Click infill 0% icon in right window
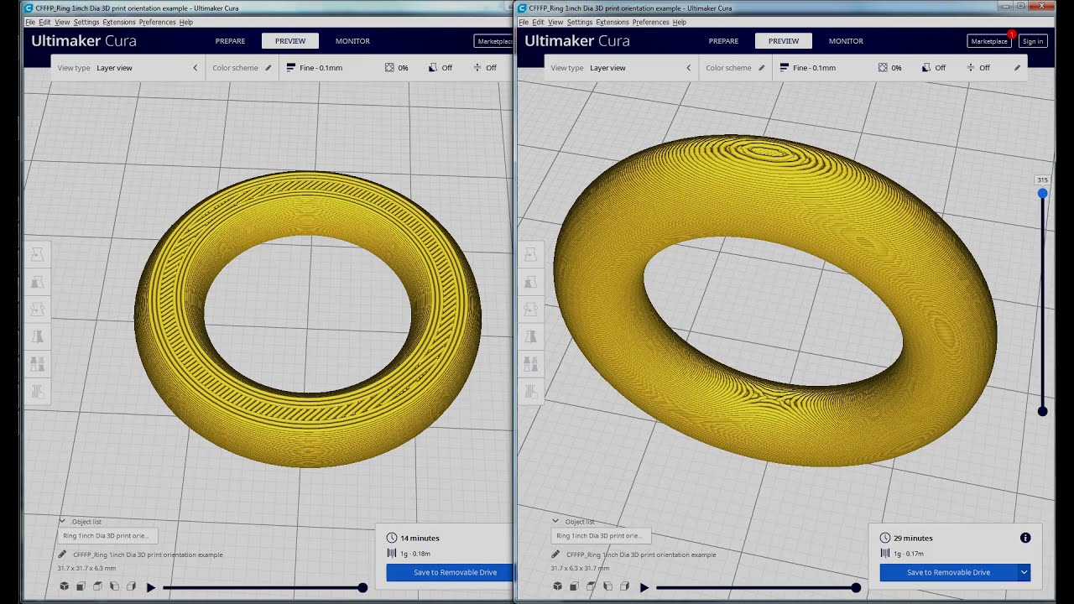This screenshot has height=604, width=1074. (x=883, y=68)
